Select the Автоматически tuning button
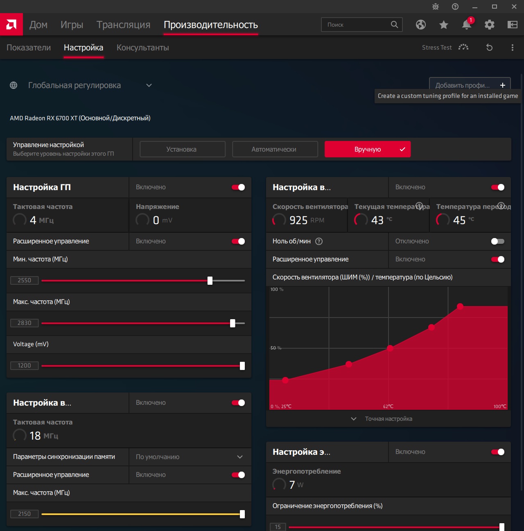This screenshot has width=524, height=531. point(275,149)
